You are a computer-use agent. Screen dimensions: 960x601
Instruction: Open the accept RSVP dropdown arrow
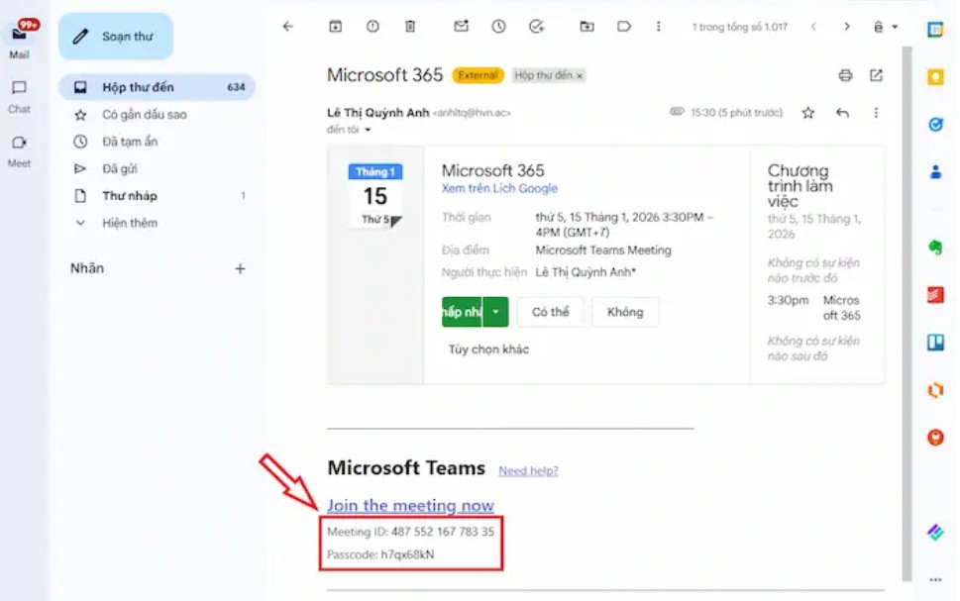click(496, 312)
